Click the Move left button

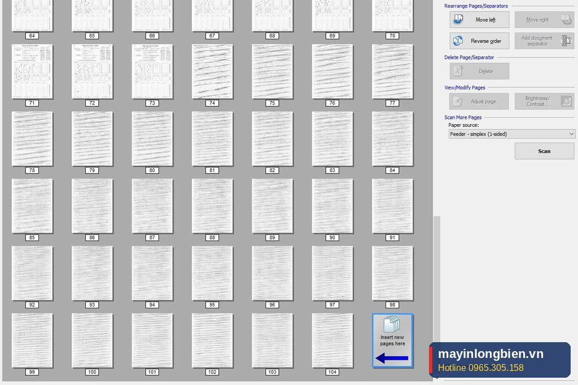[479, 20]
